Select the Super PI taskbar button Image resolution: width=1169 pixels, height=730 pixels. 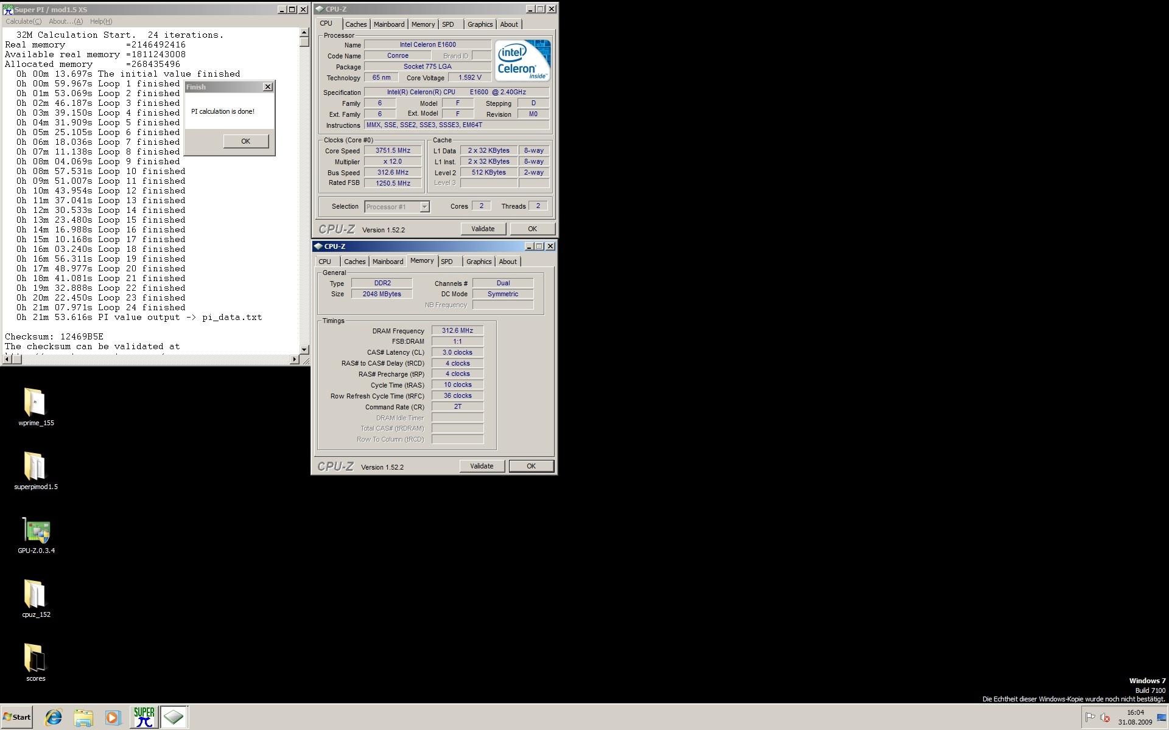[x=144, y=717]
